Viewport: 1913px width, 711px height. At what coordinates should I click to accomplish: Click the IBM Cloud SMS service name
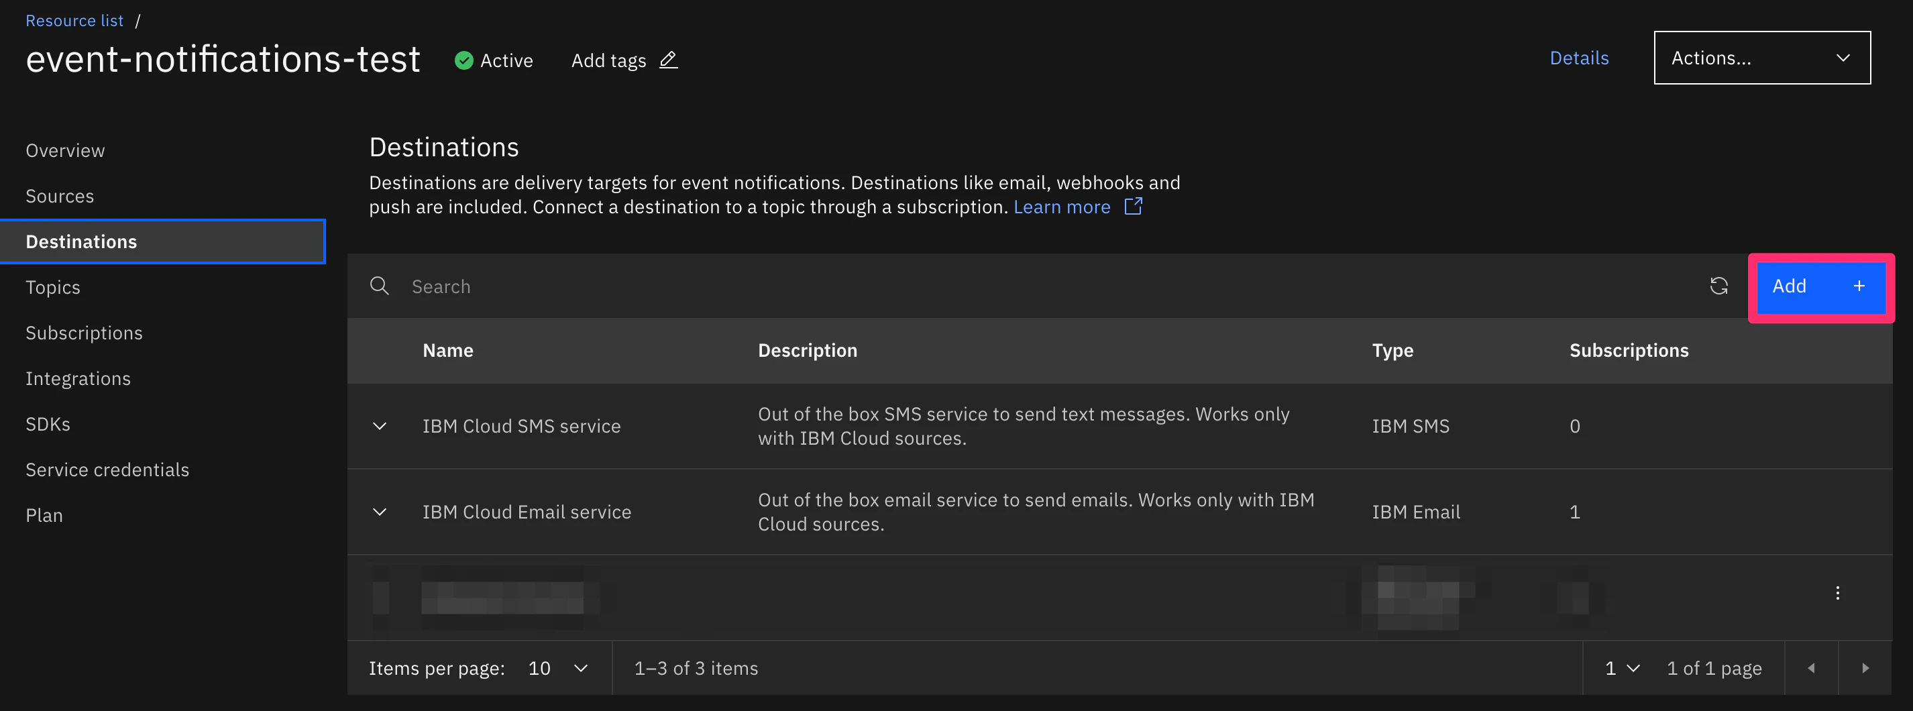tap(521, 426)
